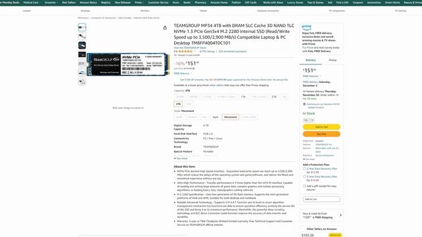Select the second product thumbnail image
Screen dimensions: 422x237
click(82, 36)
